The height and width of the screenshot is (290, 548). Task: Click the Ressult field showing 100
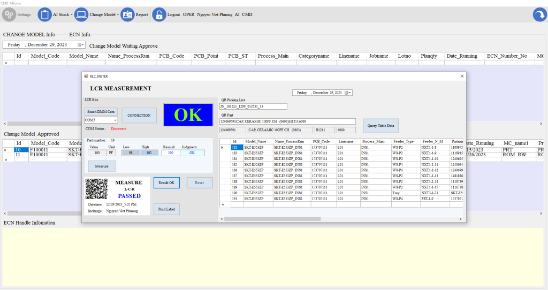(x=171, y=152)
